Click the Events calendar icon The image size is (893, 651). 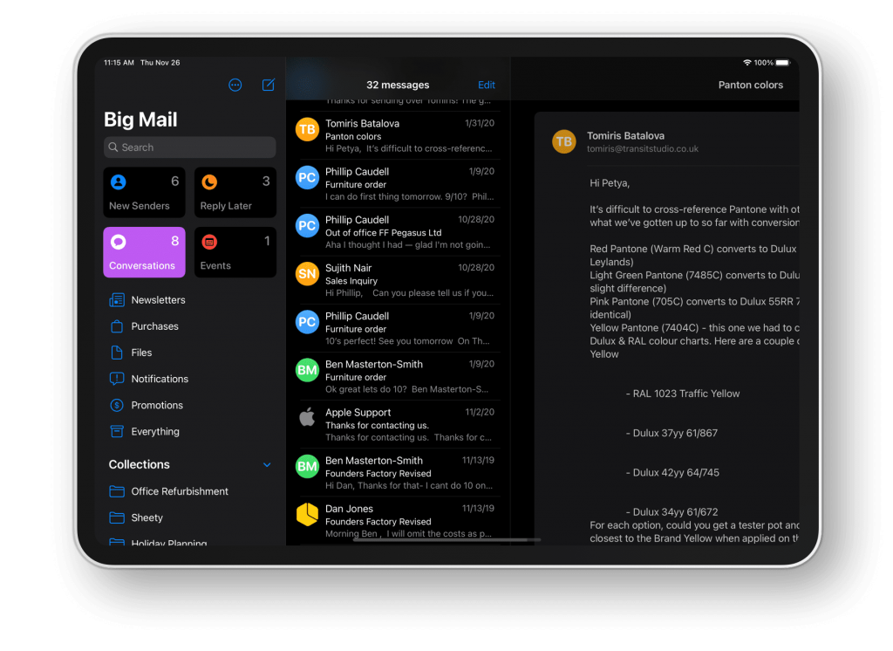pos(209,242)
